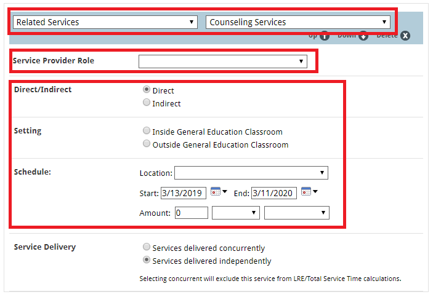Delete the service with X icon

(x=405, y=36)
